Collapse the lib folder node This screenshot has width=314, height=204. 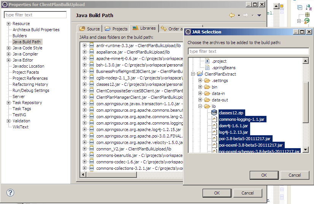(200, 106)
